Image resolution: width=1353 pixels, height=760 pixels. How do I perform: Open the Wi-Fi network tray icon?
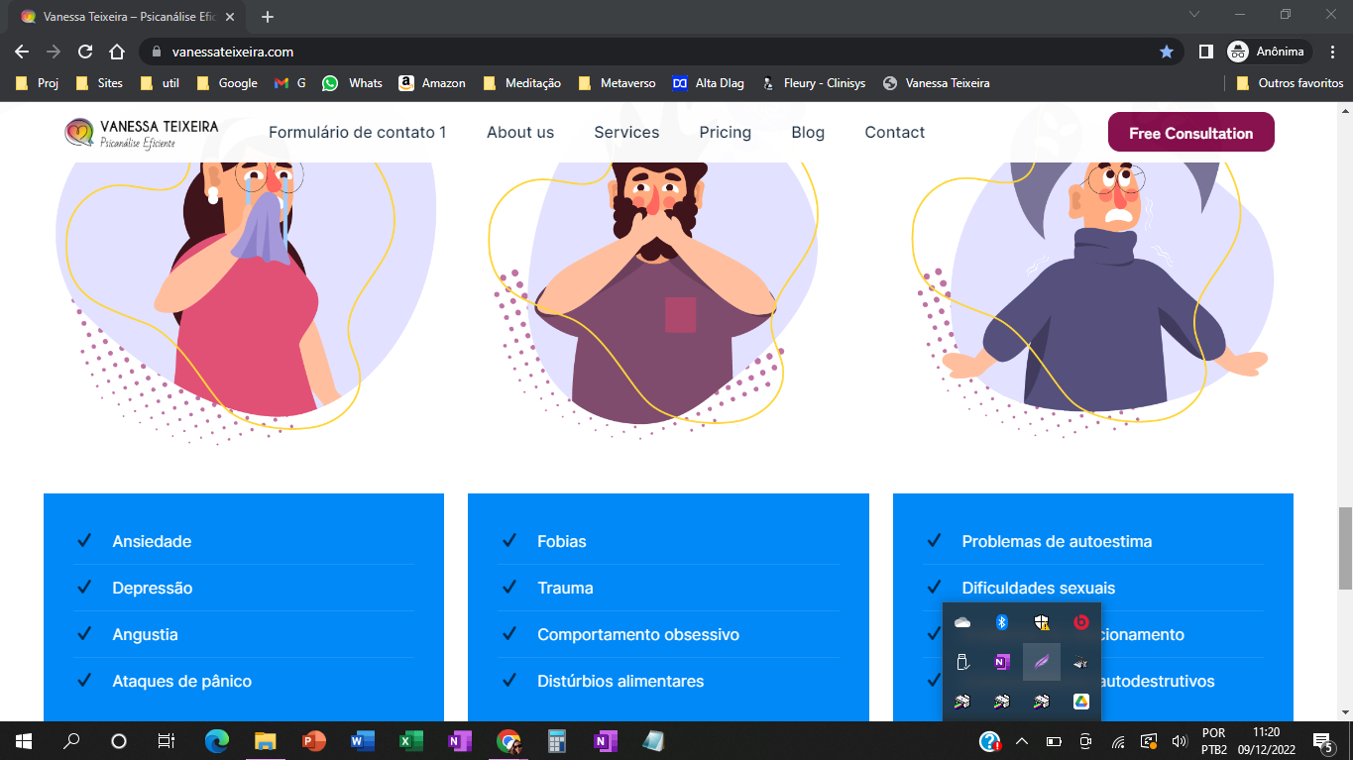(x=1118, y=740)
